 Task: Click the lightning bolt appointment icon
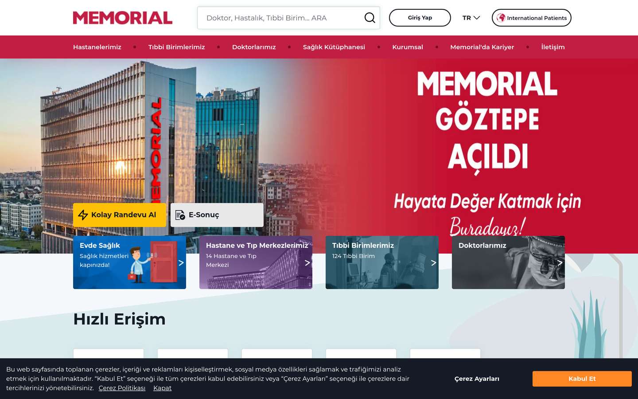[83, 215]
